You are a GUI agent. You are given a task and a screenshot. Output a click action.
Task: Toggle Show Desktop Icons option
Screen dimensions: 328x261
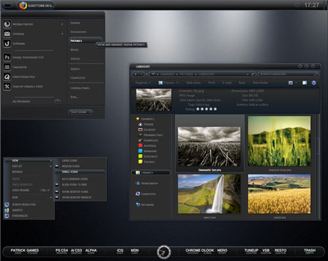click(x=75, y=191)
